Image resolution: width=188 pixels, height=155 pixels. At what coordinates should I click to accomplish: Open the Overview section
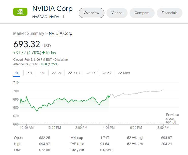tap(91, 13)
